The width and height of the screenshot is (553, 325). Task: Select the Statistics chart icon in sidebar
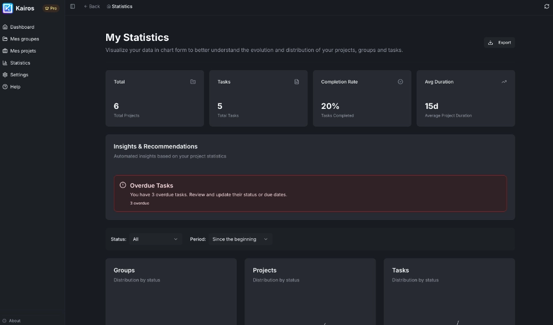click(x=6, y=62)
